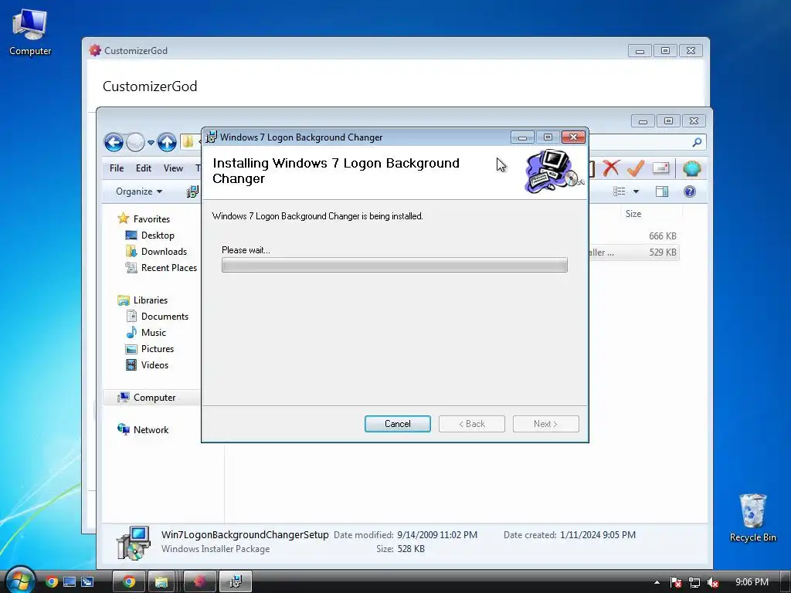Open the Windows Start menu

[x=19, y=581]
